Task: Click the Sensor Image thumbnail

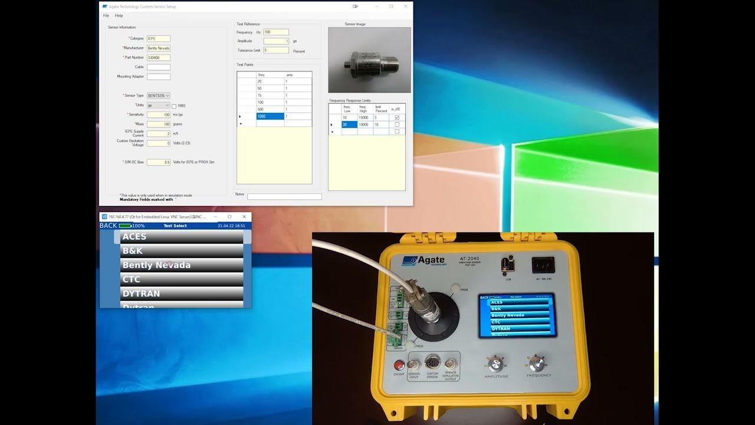Action: click(x=369, y=60)
